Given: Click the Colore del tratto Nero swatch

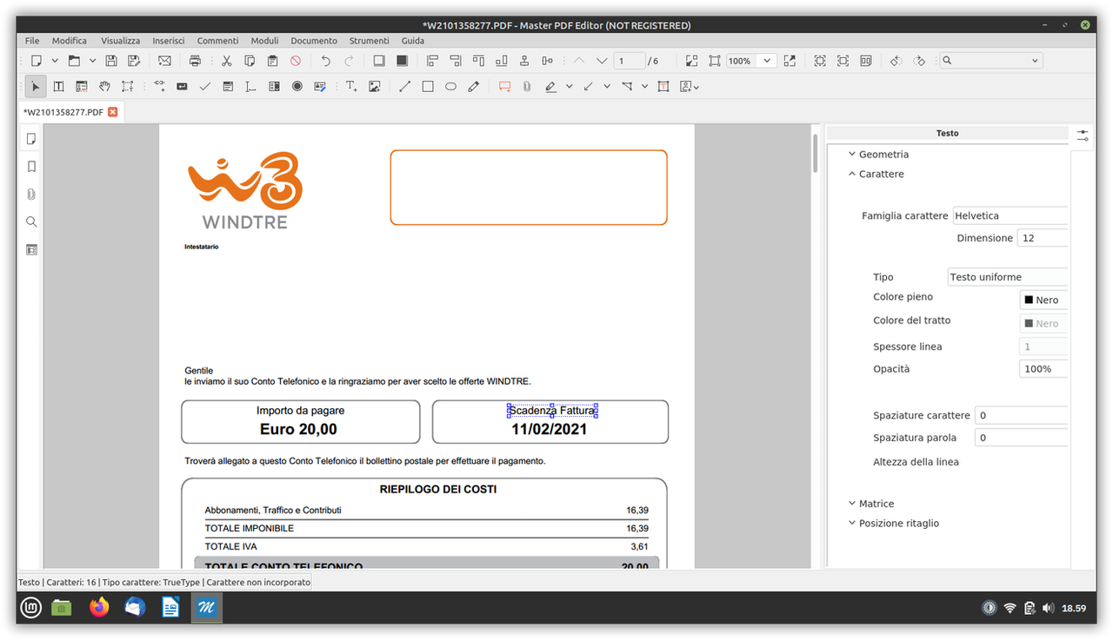Looking at the screenshot, I should pos(1042,324).
